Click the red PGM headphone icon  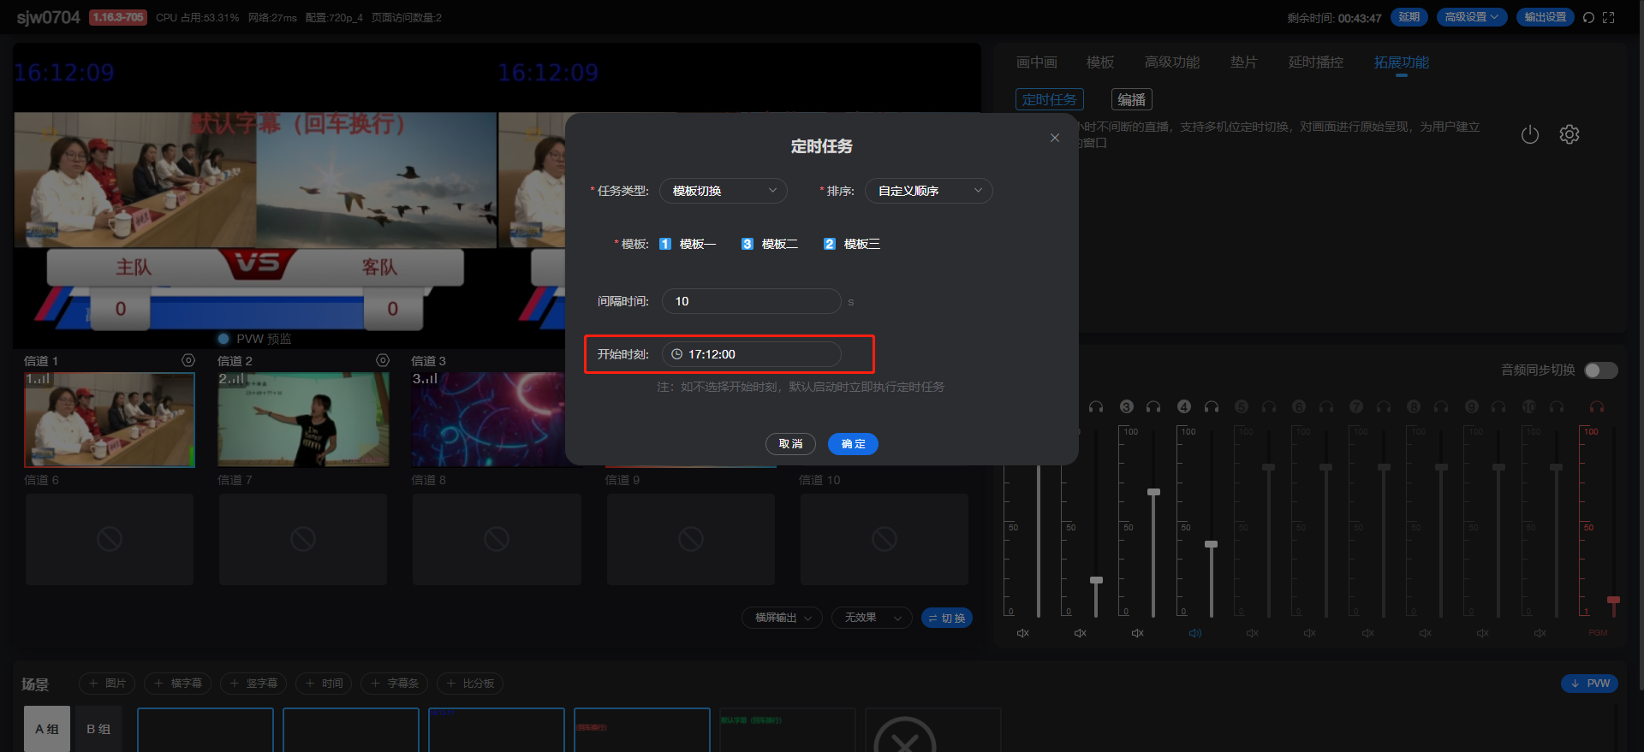click(1596, 407)
